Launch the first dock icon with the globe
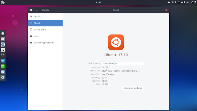This screenshot has height=111, width=197. [3, 34]
